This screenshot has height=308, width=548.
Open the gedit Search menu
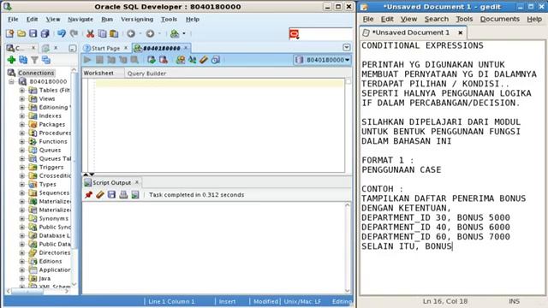tap(437, 19)
